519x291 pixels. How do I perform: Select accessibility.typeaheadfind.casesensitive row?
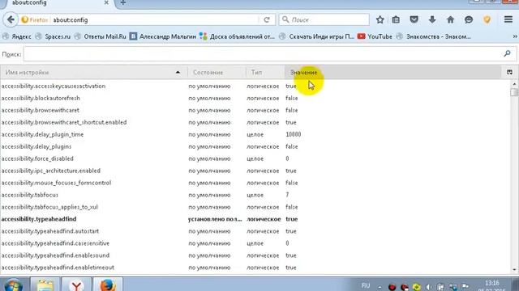tap(255, 243)
